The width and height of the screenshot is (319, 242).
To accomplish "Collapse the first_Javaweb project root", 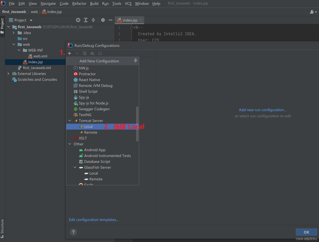I will tap(9, 27).
